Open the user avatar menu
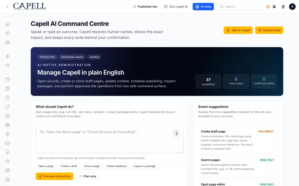Viewport: 299px width, 186px height. pos(292,7)
